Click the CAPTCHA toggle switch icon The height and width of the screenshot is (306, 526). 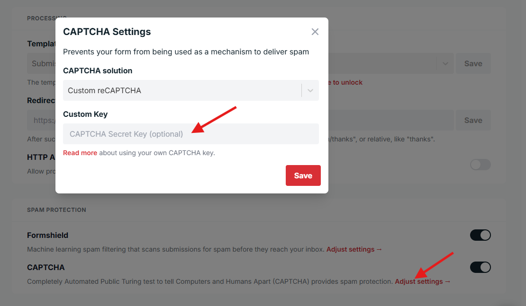[x=480, y=267]
